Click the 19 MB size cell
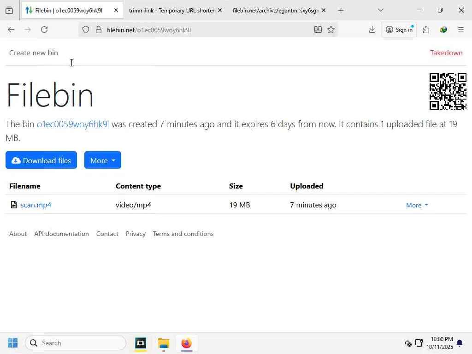This screenshot has height=354, width=472. pyautogui.click(x=240, y=205)
